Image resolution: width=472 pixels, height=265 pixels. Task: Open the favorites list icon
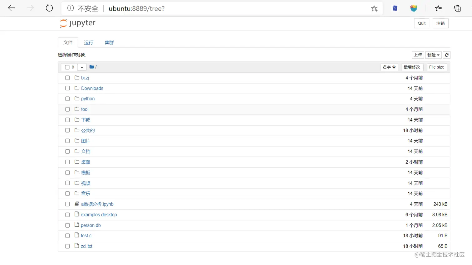[x=438, y=8]
